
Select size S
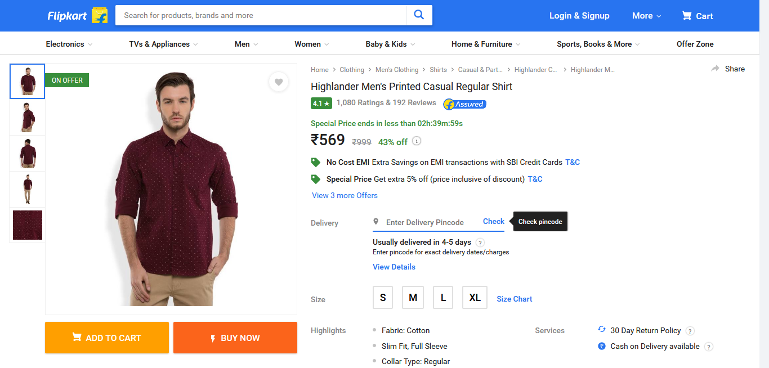coord(383,298)
